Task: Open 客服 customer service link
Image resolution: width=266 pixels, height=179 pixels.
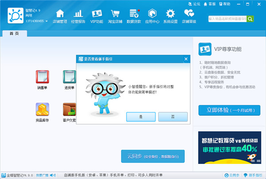Action: (210, 4)
